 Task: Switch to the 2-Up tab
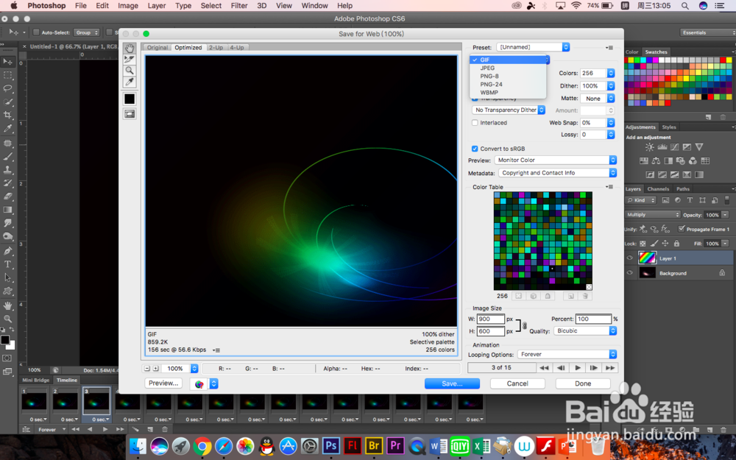point(216,47)
